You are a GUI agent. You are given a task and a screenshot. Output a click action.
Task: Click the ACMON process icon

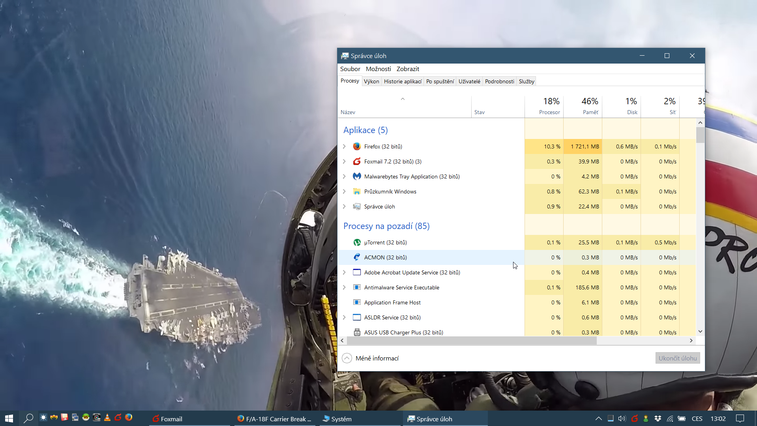[357, 257]
